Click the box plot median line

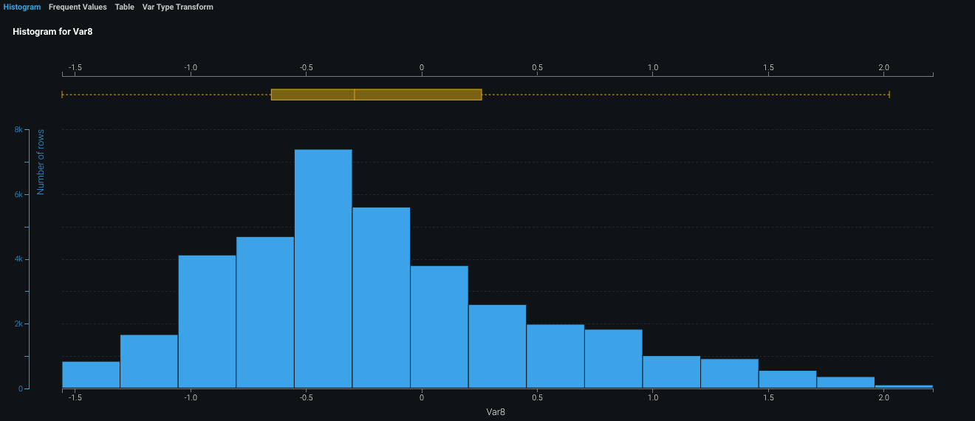pyautogui.click(x=355, y=95)
